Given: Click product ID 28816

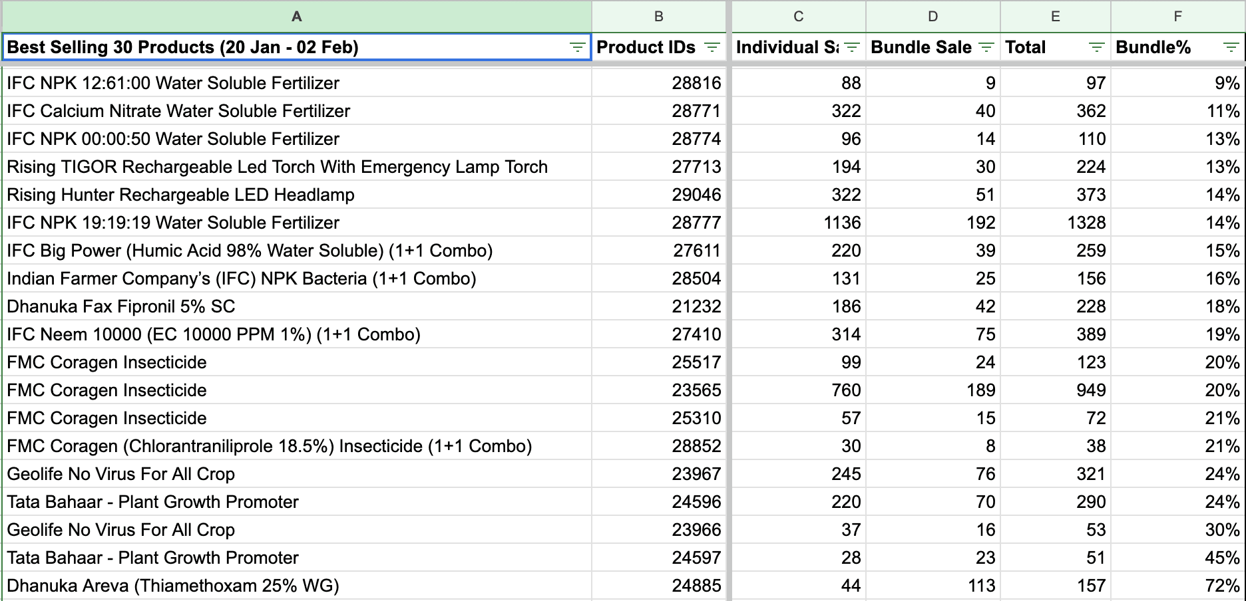Looking at the screenshot, I should 659,83.
